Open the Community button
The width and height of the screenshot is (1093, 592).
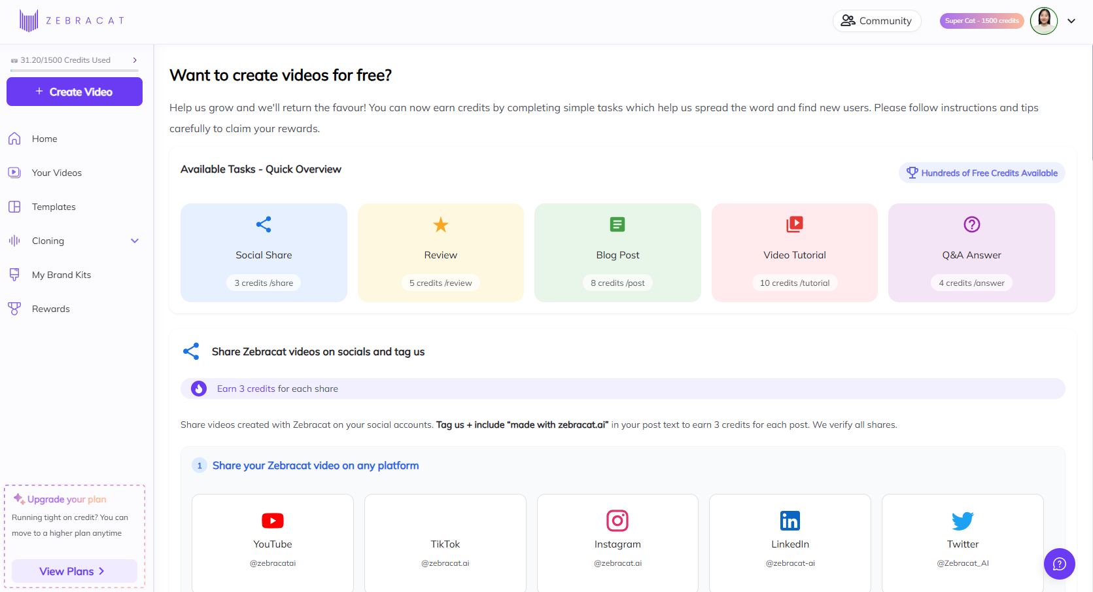tap(876, 21)
